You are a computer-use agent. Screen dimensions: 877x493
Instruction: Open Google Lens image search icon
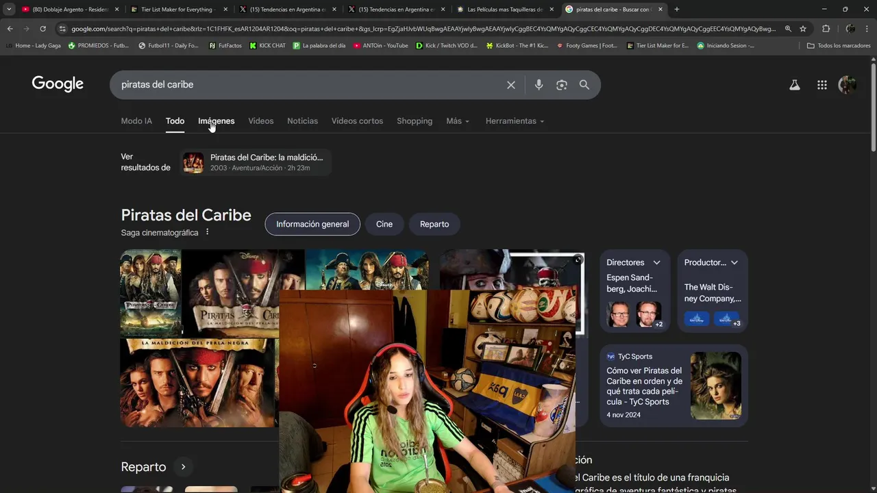pyautogui.click(x=562, y=85)
